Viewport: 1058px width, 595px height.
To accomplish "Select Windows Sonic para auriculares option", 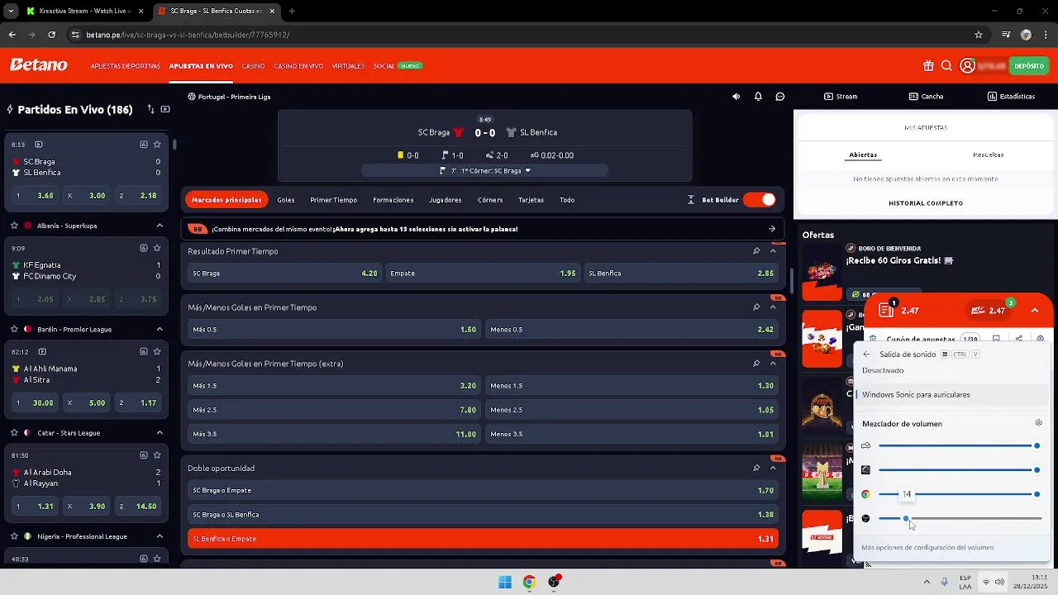I will pyautogui.click(x=953, y=394).
